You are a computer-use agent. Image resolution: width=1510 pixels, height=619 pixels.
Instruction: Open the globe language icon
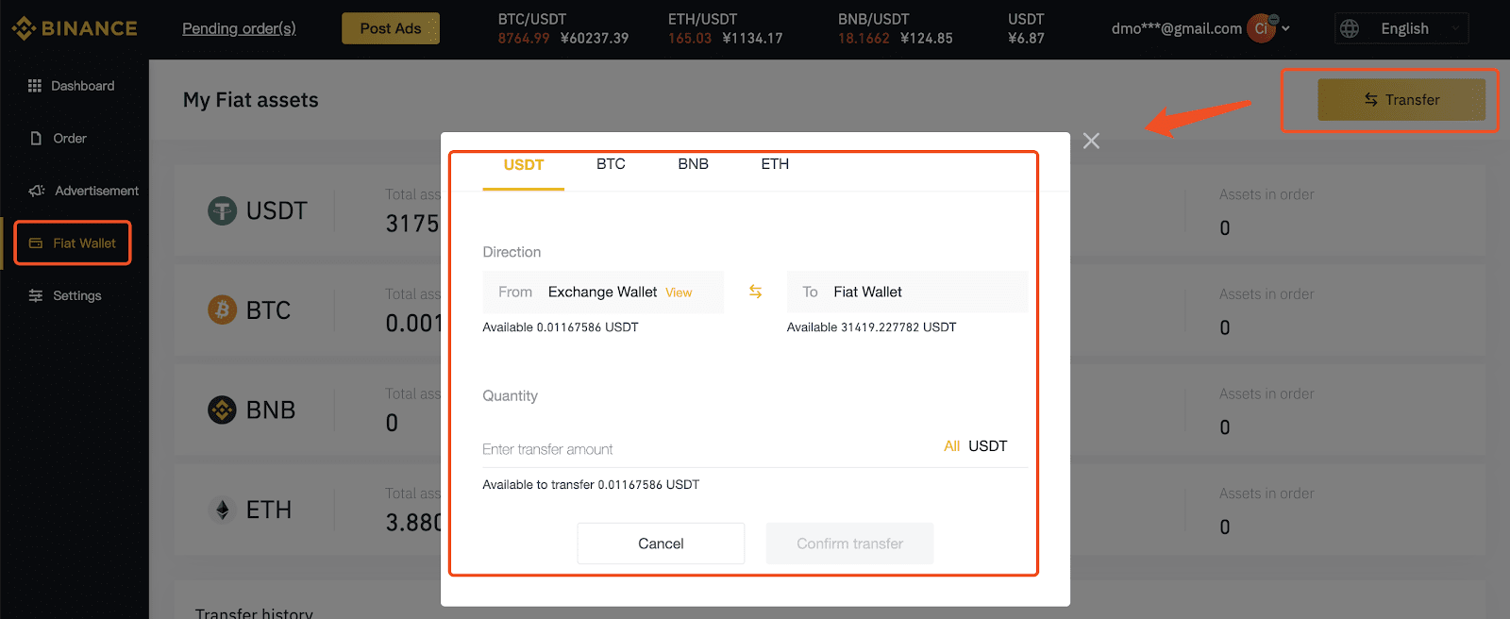pos(1350,28)
